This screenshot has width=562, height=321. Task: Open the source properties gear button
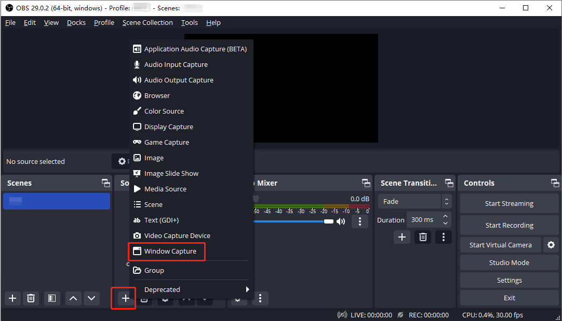pyautogui.click(x=122, y=161)
